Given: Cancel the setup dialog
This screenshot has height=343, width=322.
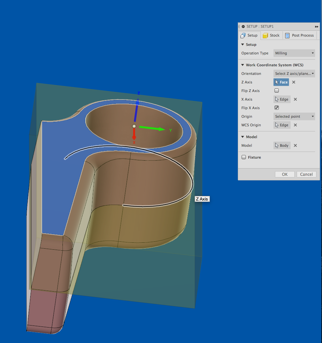Looking at the screenshot, I should 306,174.
